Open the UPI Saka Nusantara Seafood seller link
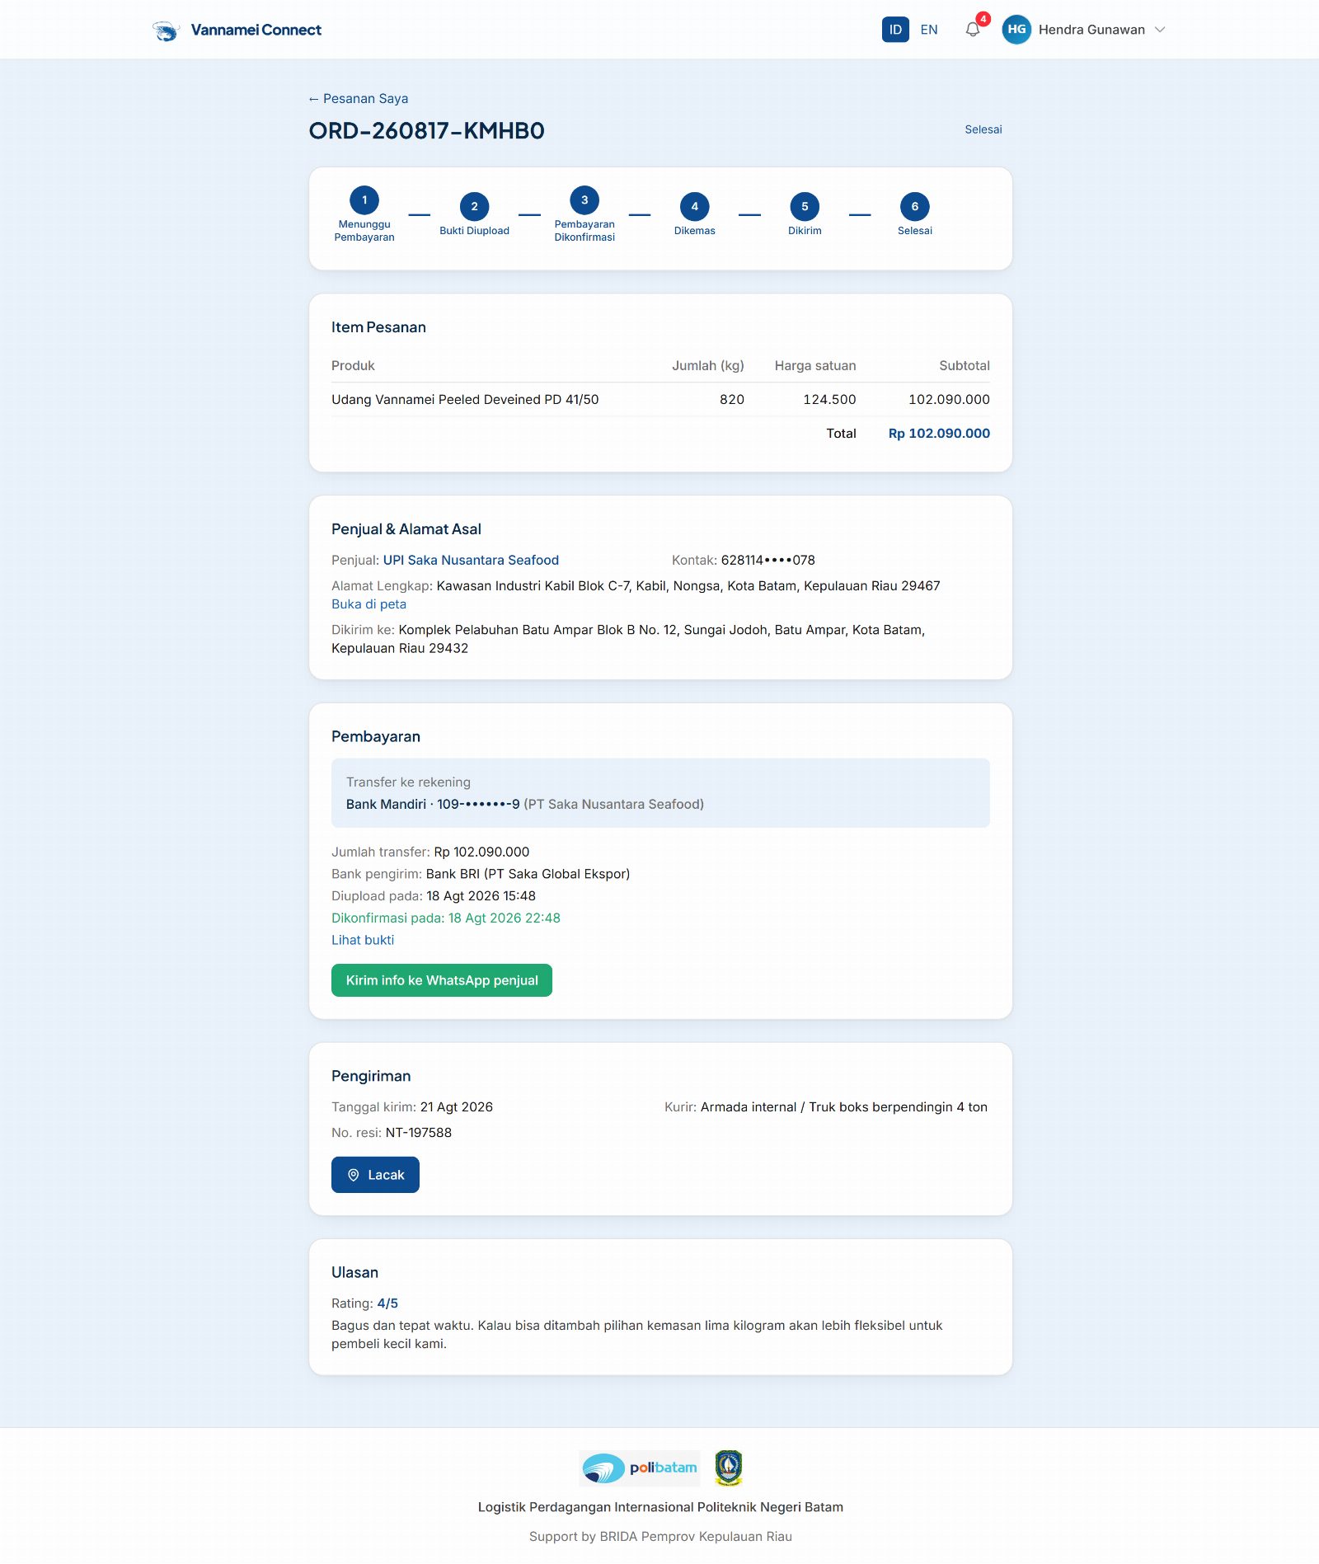 [471, 561]
